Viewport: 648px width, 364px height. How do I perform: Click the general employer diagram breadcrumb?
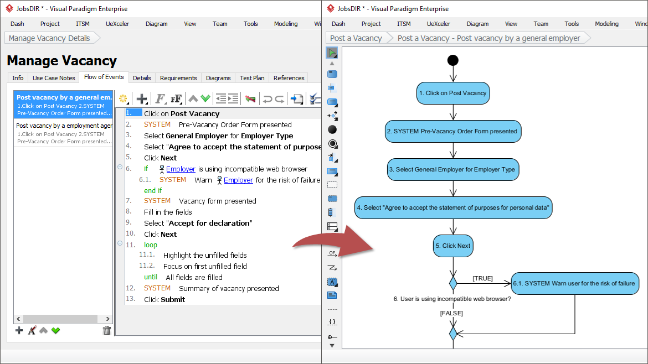click(488, 38)
